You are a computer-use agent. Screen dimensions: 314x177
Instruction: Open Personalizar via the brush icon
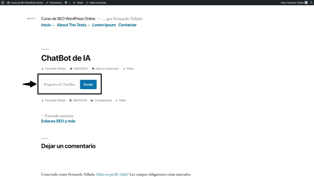click(47, 3)
